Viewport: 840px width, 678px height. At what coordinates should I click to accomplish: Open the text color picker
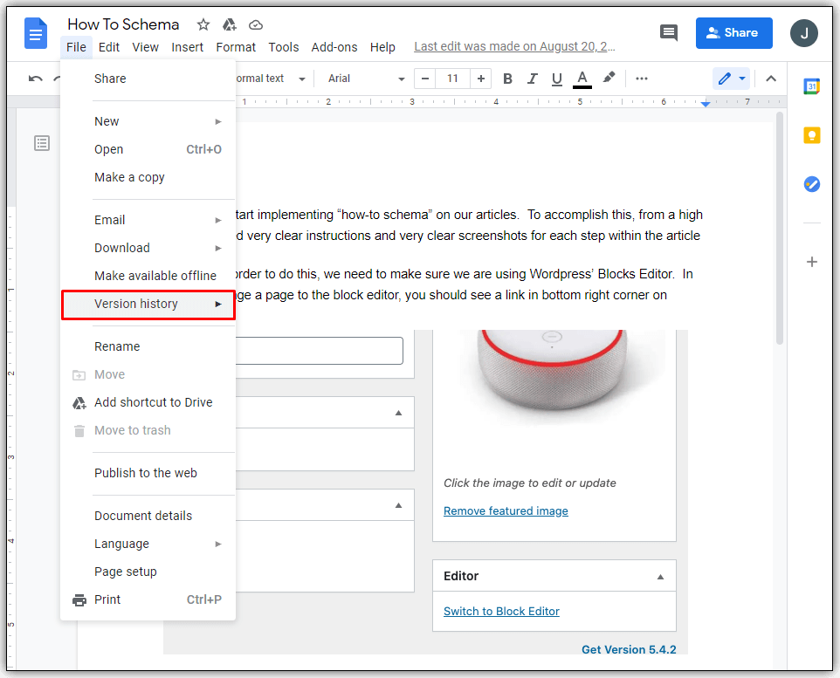click(582, 79)
